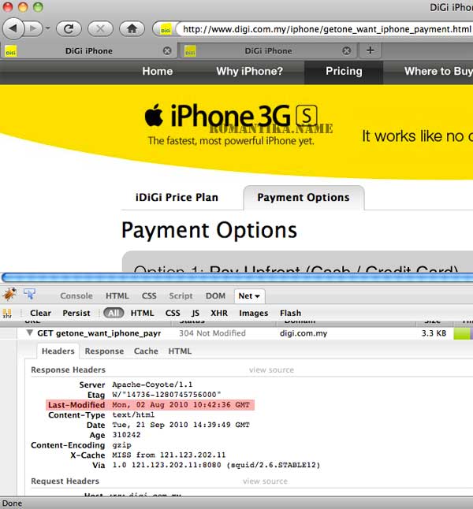473x509 pixels.
Task: Click the browser Forward arrow button
Action: pyautogui.click(x=33, y=28)
